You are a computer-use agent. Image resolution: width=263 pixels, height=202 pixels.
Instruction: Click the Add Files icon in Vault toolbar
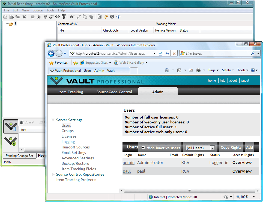pos(11,17)
